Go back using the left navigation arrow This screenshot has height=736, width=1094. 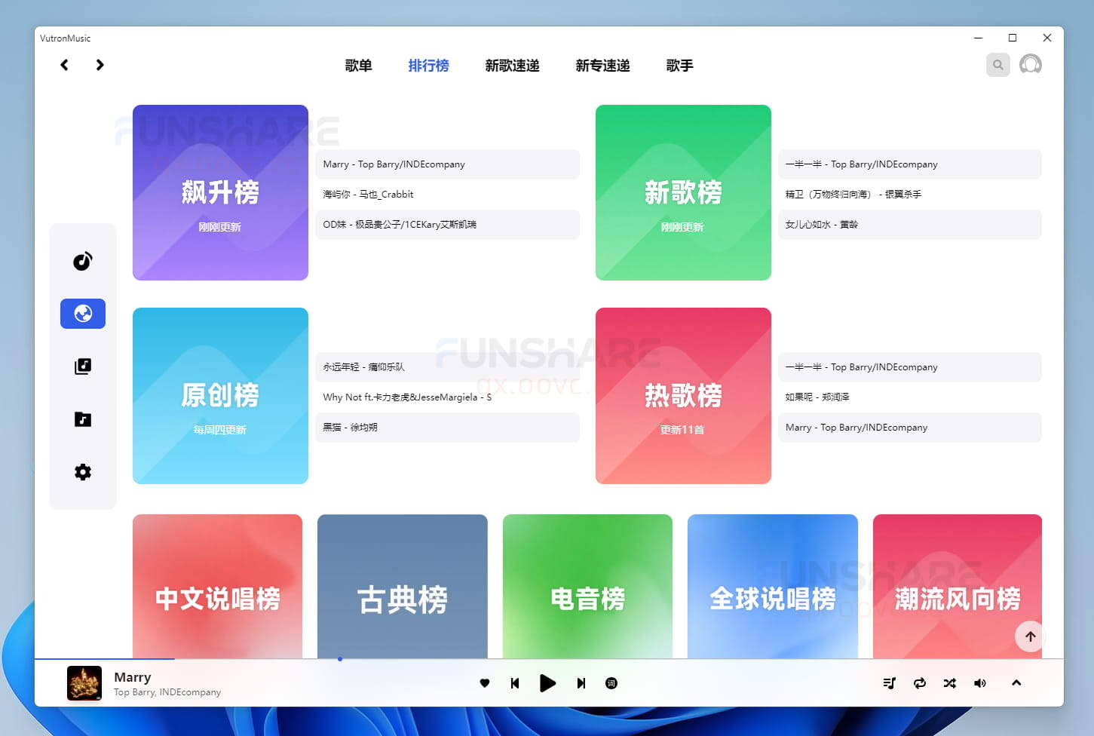(64, 65)
